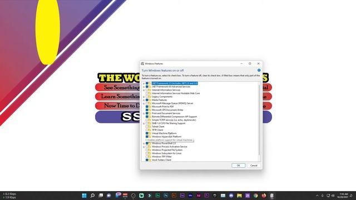
Task: Open the Windows Start menu
Action: [84, 196]
